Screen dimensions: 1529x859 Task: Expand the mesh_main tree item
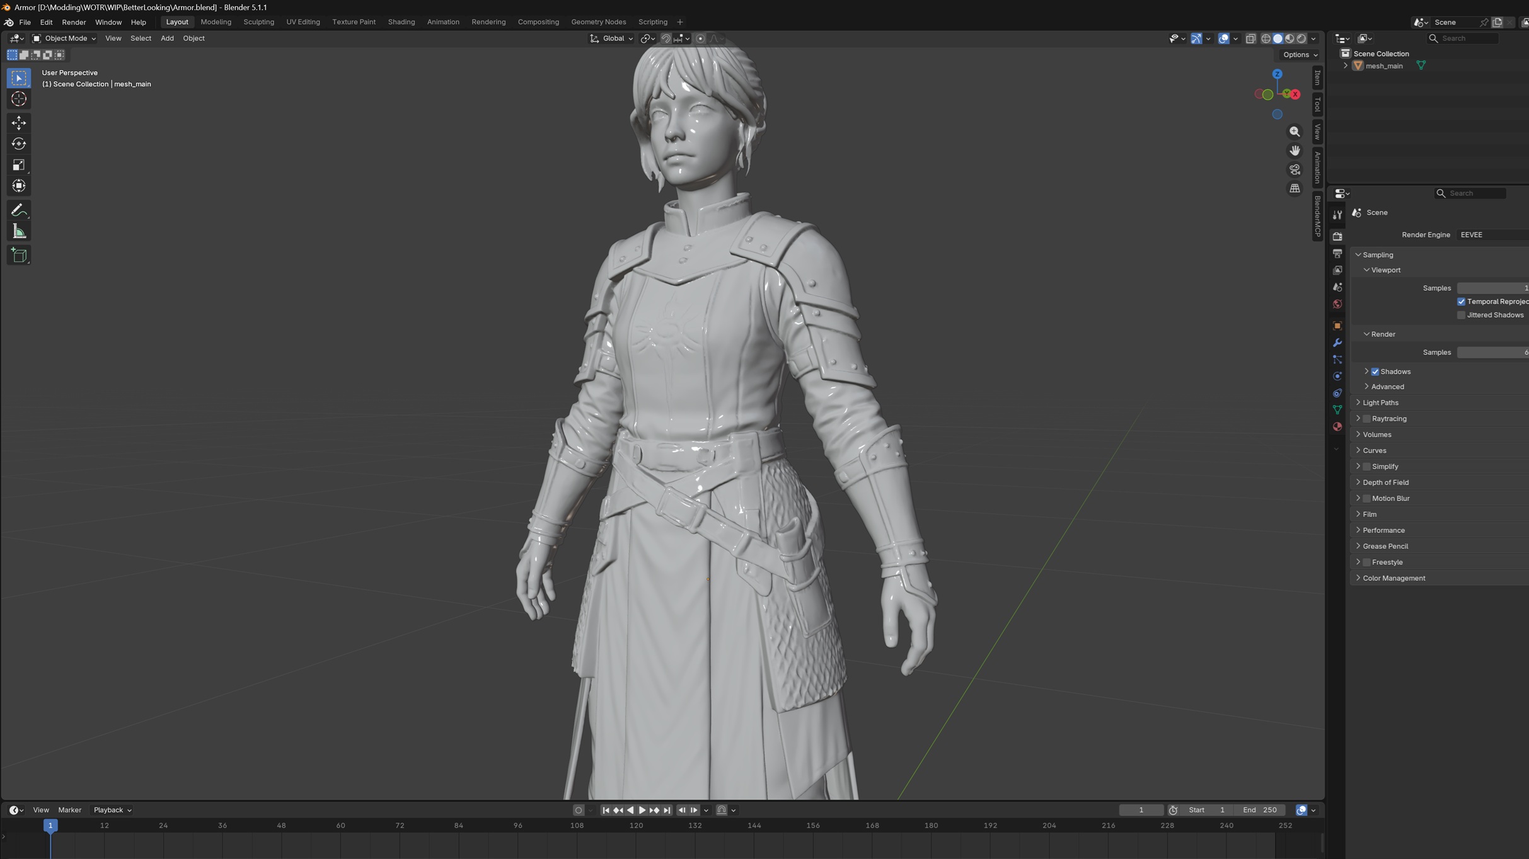1346,65
